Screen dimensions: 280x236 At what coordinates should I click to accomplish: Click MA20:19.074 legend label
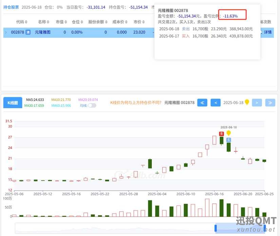pos(88,100)
